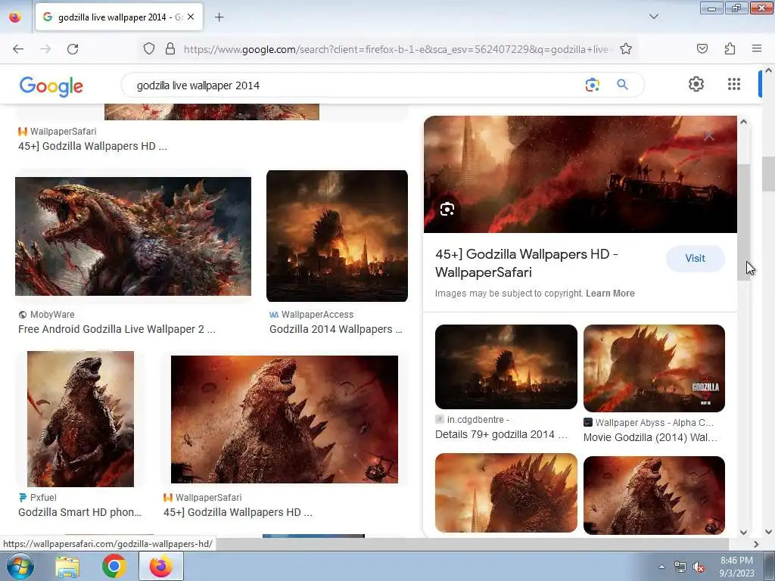Screen dimensions: 775x581
Task: Open the Learn More copyright link
Action: (610, 294)
